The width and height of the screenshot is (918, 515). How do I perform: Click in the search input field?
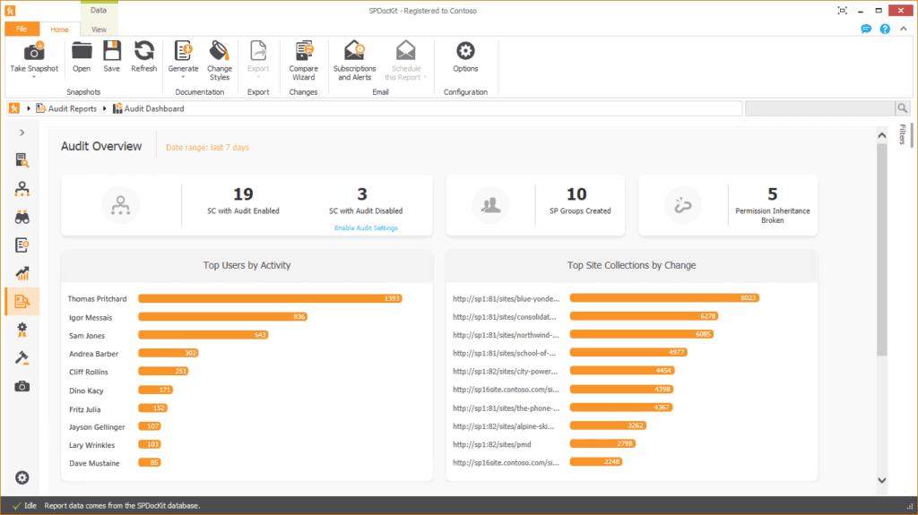click(819, 108)
